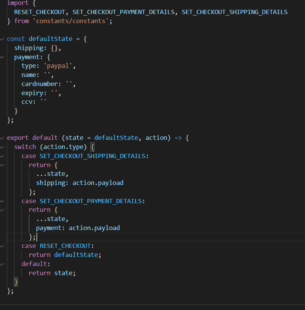305x310 pixels.
Task: Click the name: '' property
Action: 38,75
